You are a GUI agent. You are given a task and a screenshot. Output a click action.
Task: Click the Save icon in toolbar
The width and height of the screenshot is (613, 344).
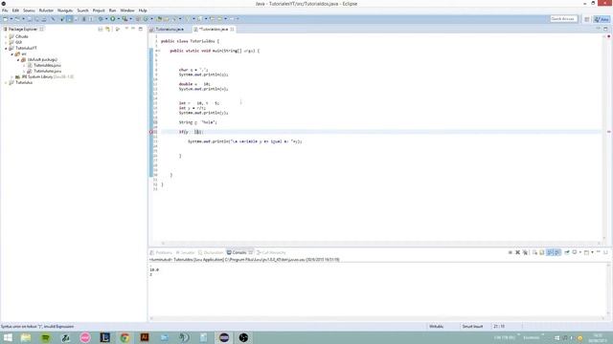point(30,19)
